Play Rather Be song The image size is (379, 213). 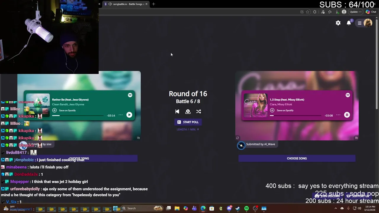coord(129,115)
